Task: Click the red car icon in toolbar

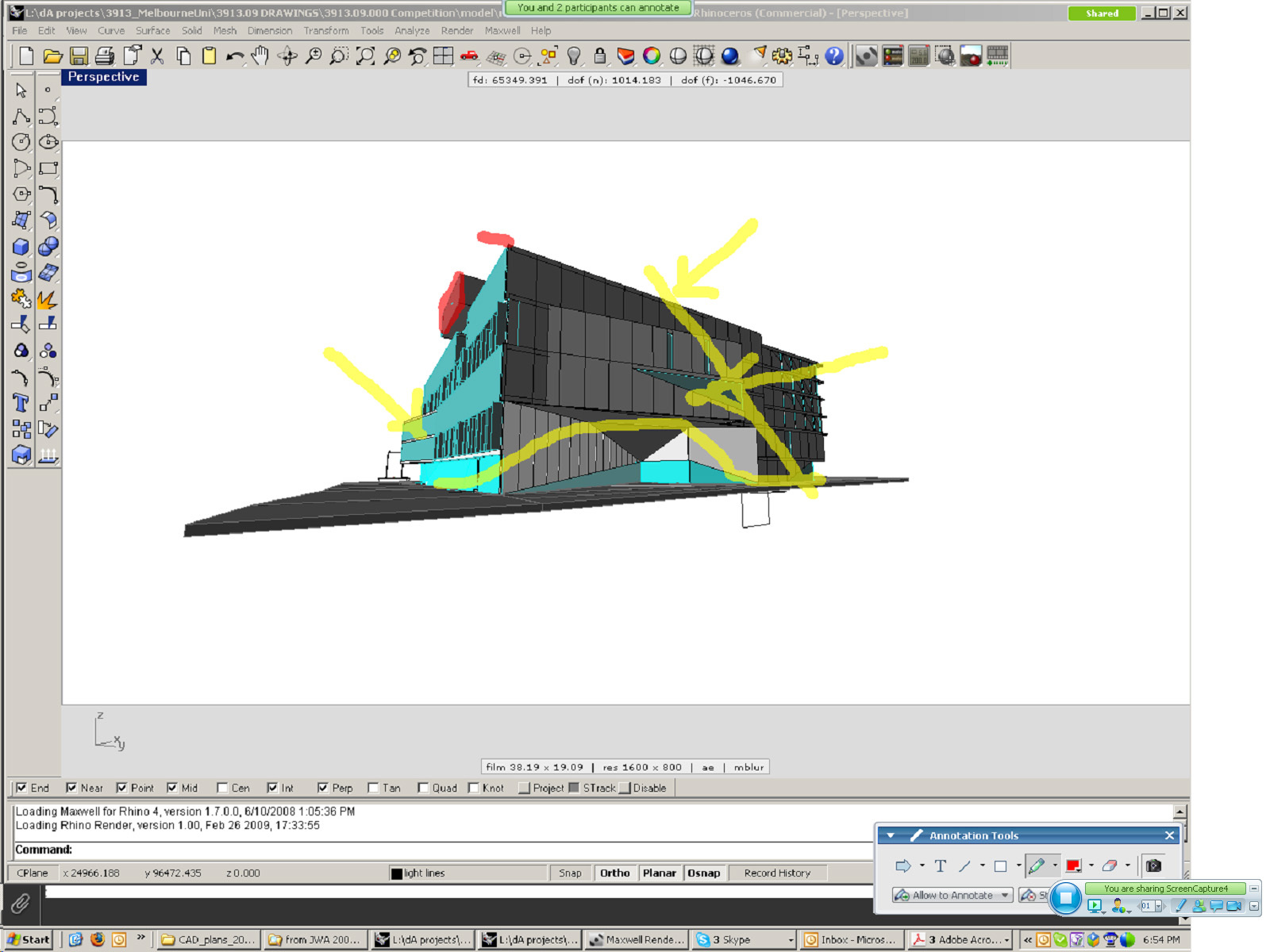Action: (x=469, y=56)
